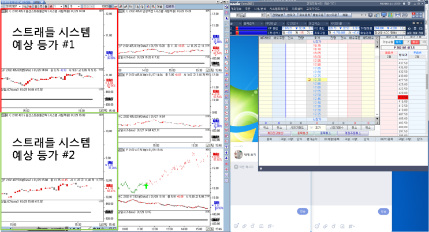Screen dimensions: 429x232
Task: Open the 201R2407 symbol dropdown in chart toolbar
Action: point(20,6)
